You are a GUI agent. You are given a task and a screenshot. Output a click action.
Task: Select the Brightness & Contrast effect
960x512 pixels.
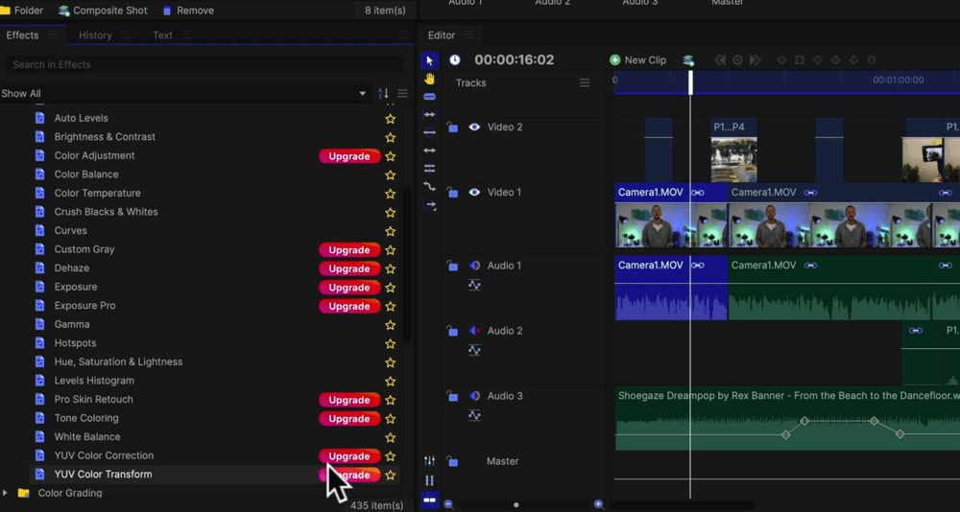[x=105, y=137]
